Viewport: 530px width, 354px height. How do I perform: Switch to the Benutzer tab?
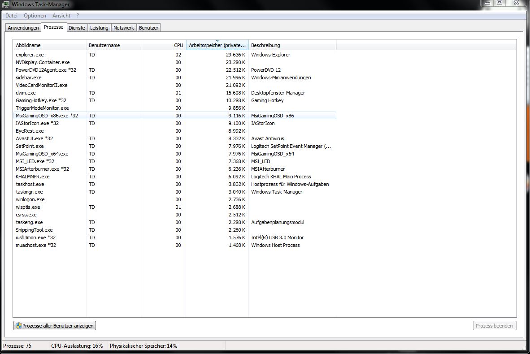point(149,28)
